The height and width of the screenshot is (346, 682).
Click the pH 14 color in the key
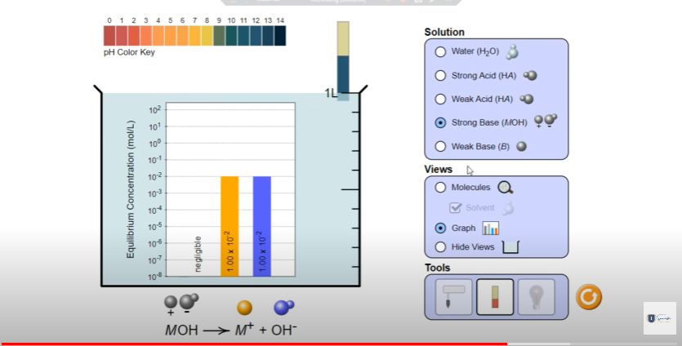pos(280,36)
